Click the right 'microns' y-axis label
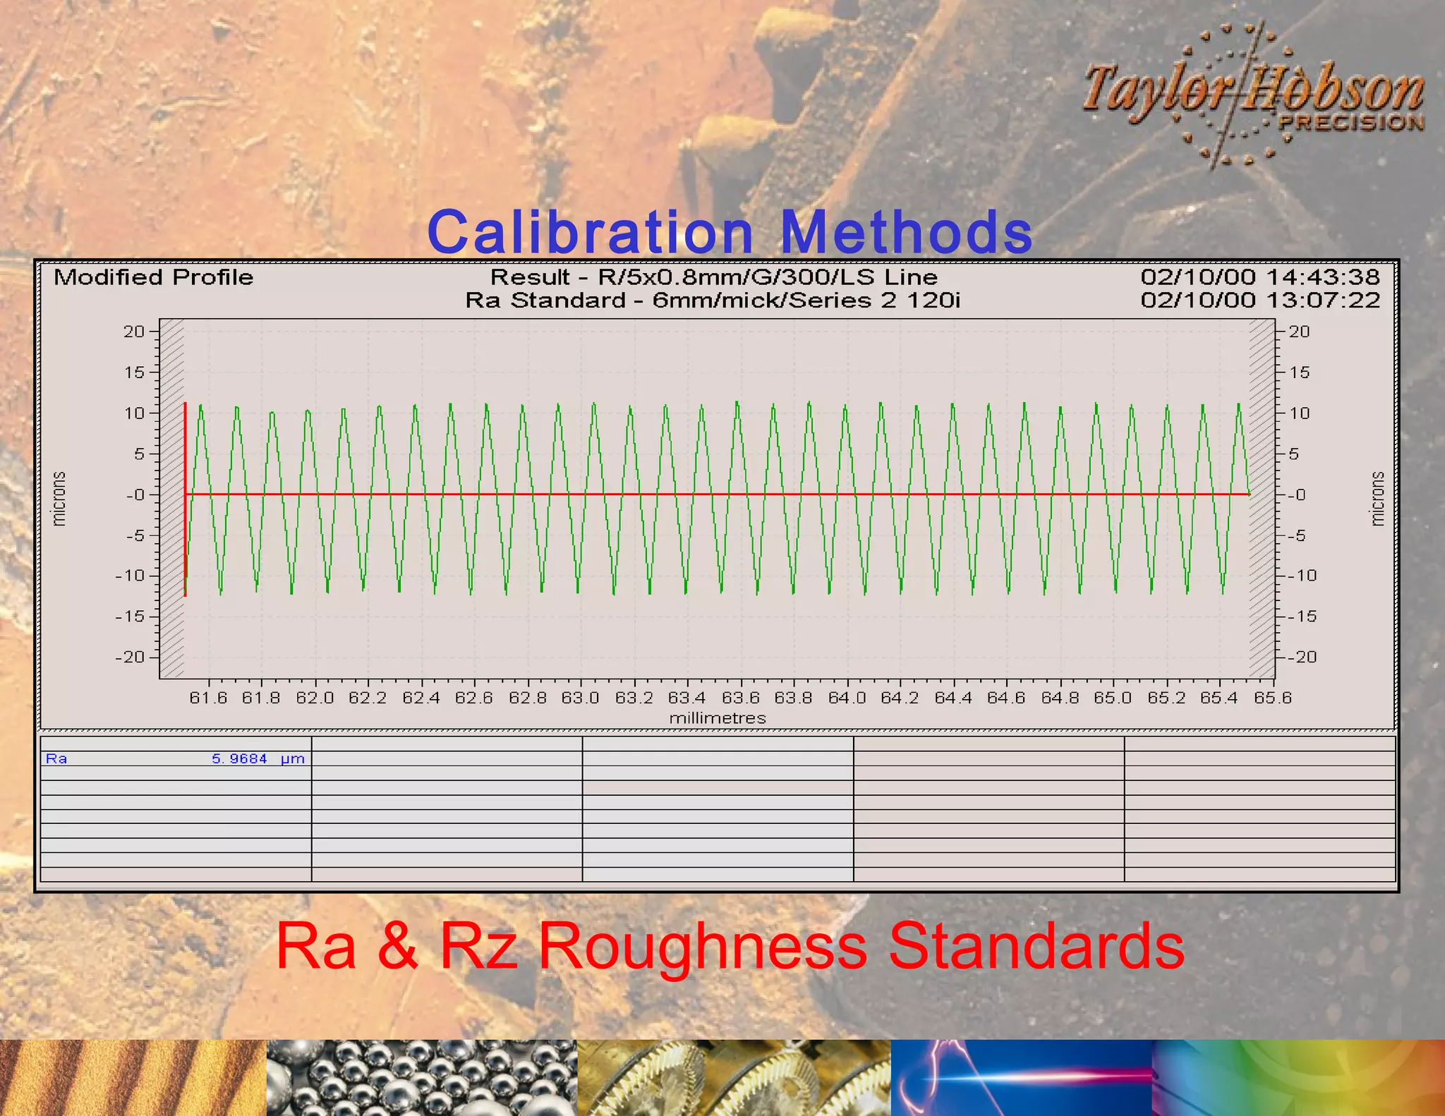Viewport: 1445px width, 1116px height. [1377, 499]
